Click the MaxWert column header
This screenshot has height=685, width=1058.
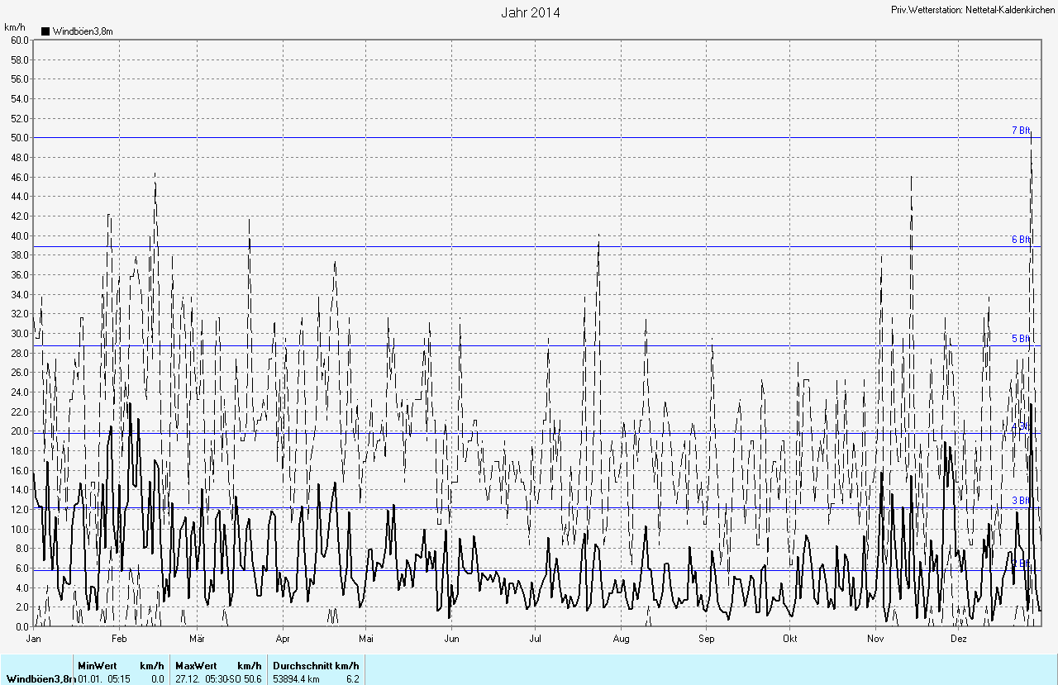(x=196, y=665)
